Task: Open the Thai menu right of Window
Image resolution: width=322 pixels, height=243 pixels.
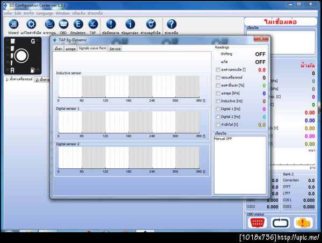Action: coord(79,13)
